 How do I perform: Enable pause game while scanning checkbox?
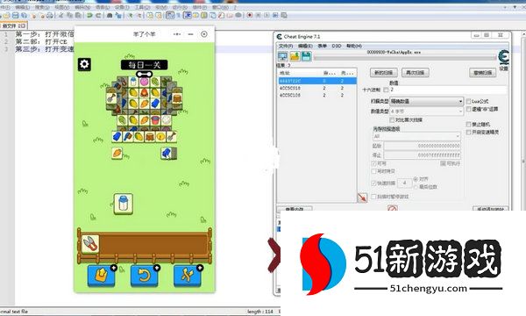(x=373, y=197)
